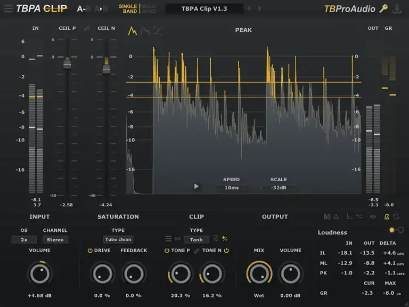Open the hamburger main menu
The image size is (409, 307).
tap(8, 9)
